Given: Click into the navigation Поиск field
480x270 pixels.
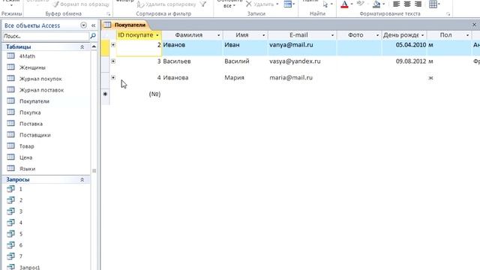Looking at the screenshot, I should [x=45, y=36].
